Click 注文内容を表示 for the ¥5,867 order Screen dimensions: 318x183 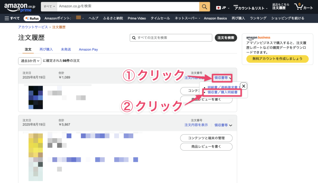(196, 125)
